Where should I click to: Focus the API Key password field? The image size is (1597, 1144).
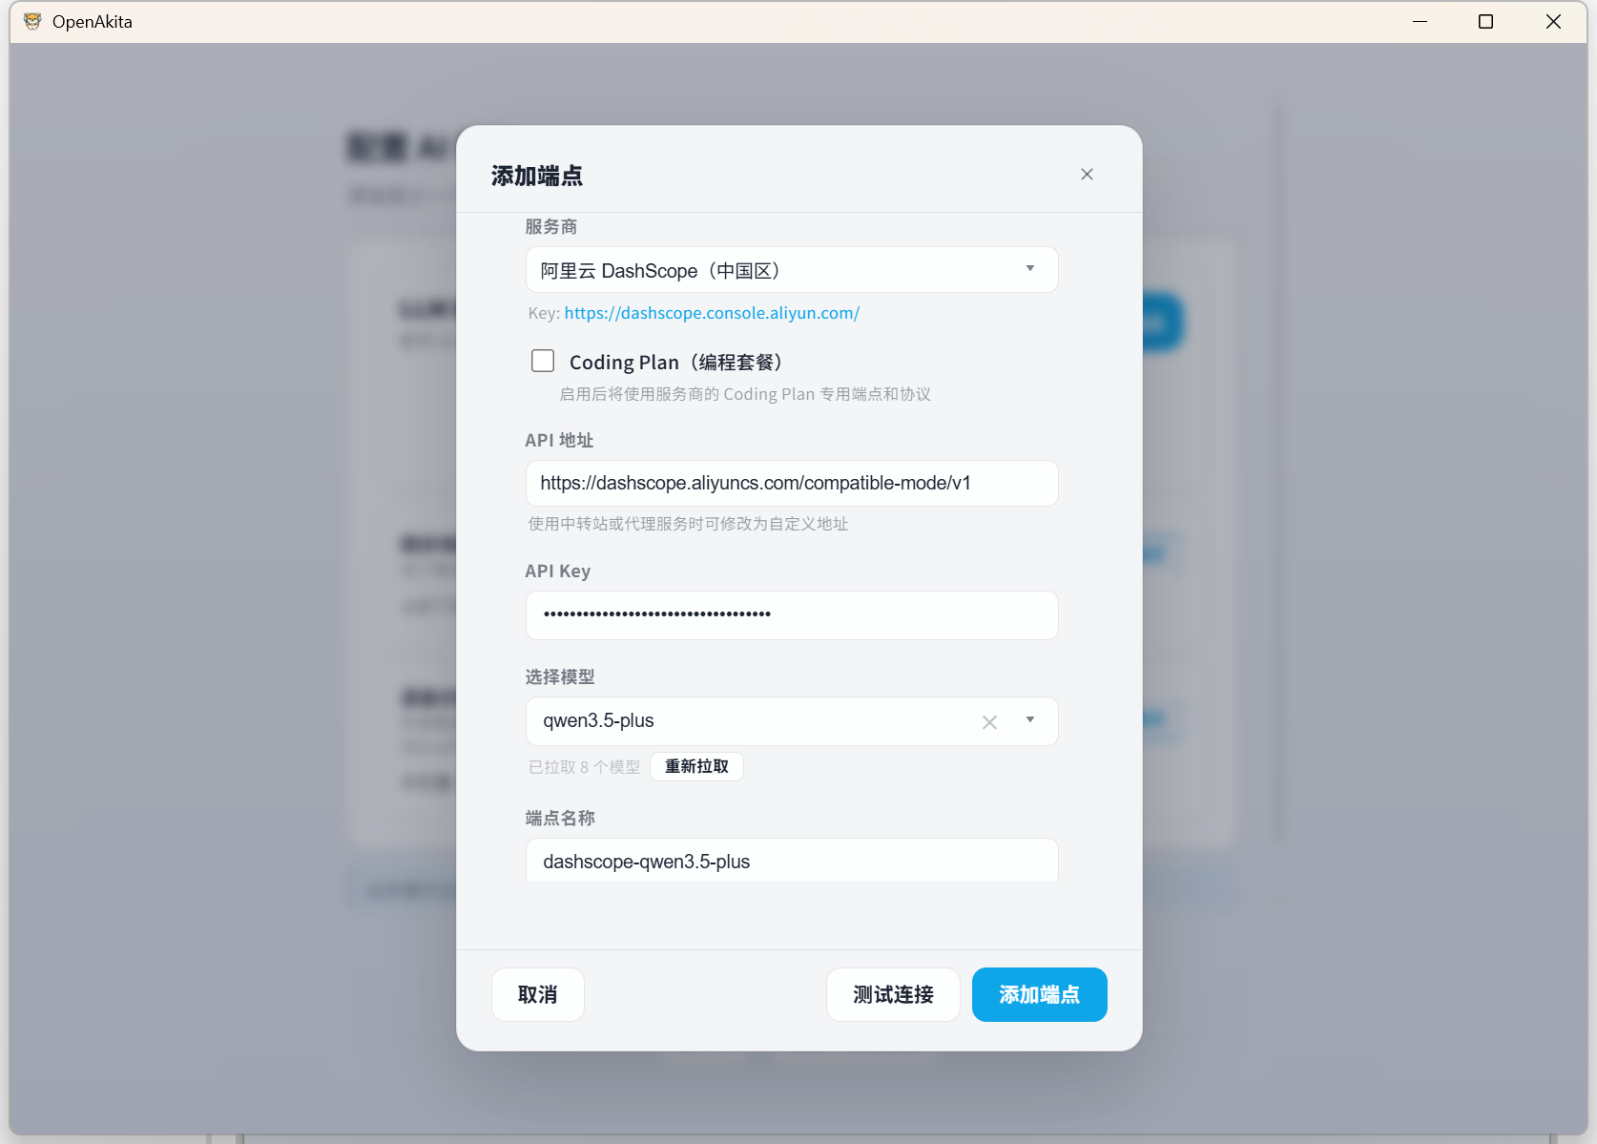(x=792, y=615)
